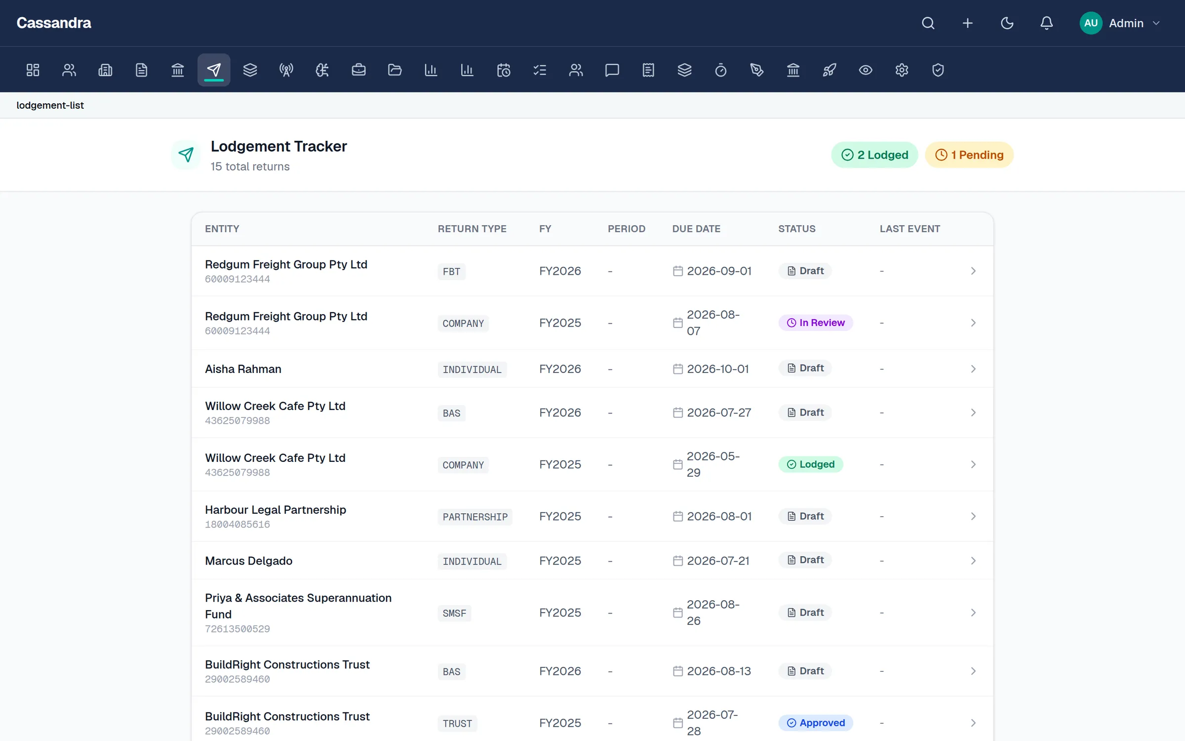
Task: Click the LAST EVENT column header
Action: (x=910, y=229)
